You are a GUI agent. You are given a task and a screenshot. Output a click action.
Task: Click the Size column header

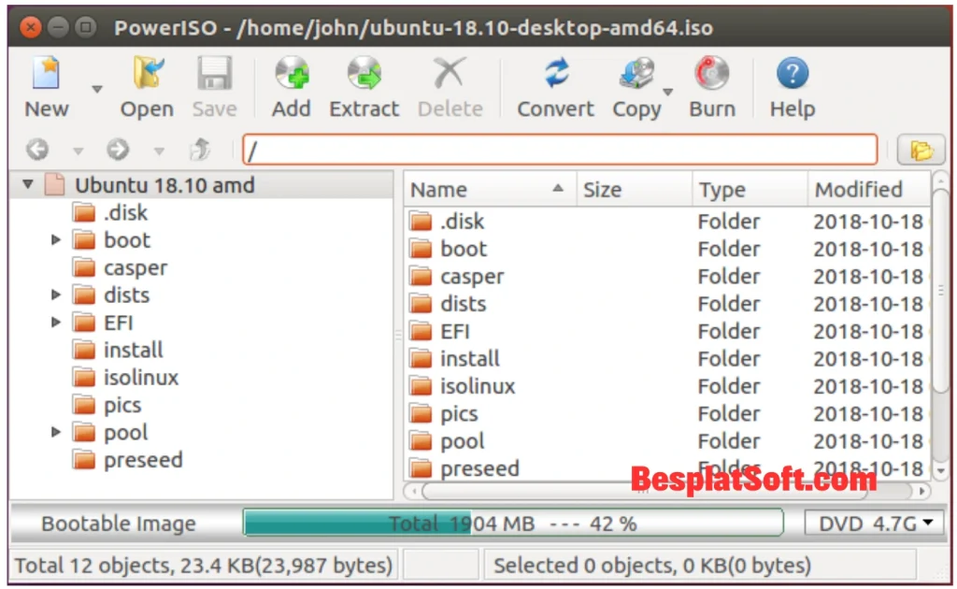coord(602,189)
